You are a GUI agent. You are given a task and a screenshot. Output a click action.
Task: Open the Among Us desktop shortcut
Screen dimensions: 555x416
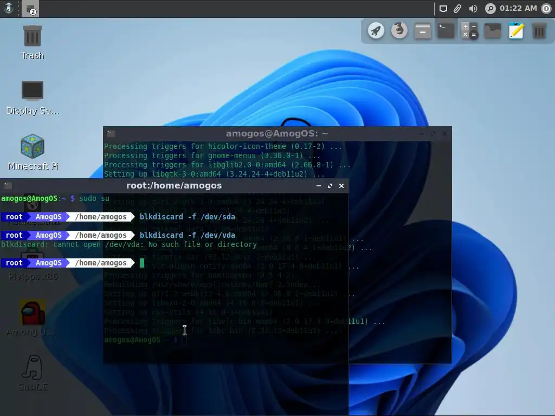(x=33, y=318)
